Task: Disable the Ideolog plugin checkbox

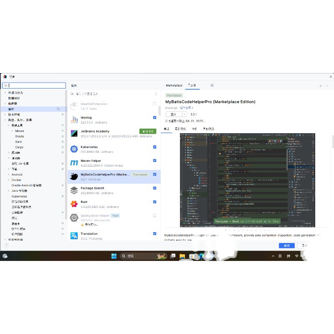Action: coord(154,117)
